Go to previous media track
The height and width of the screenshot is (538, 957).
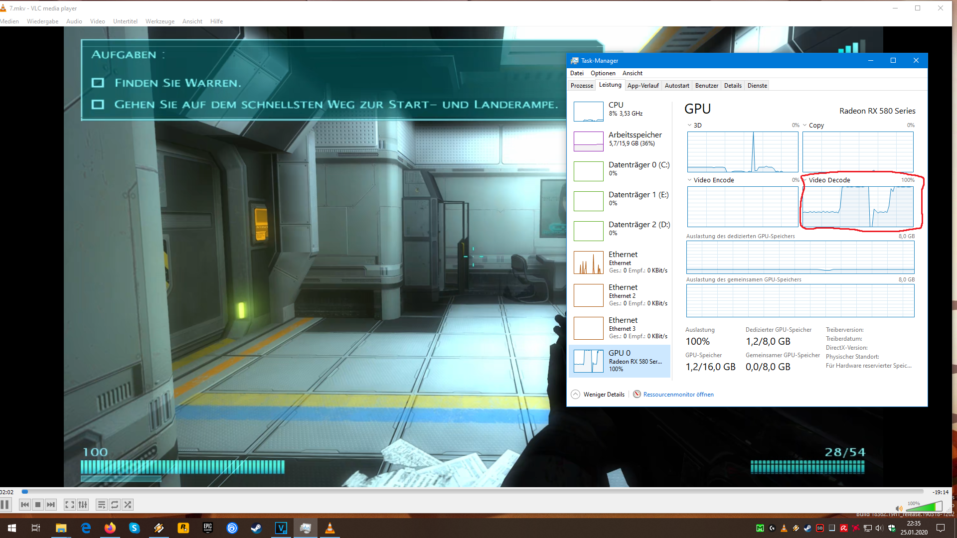pyautogui.click(x=24, y=505)
